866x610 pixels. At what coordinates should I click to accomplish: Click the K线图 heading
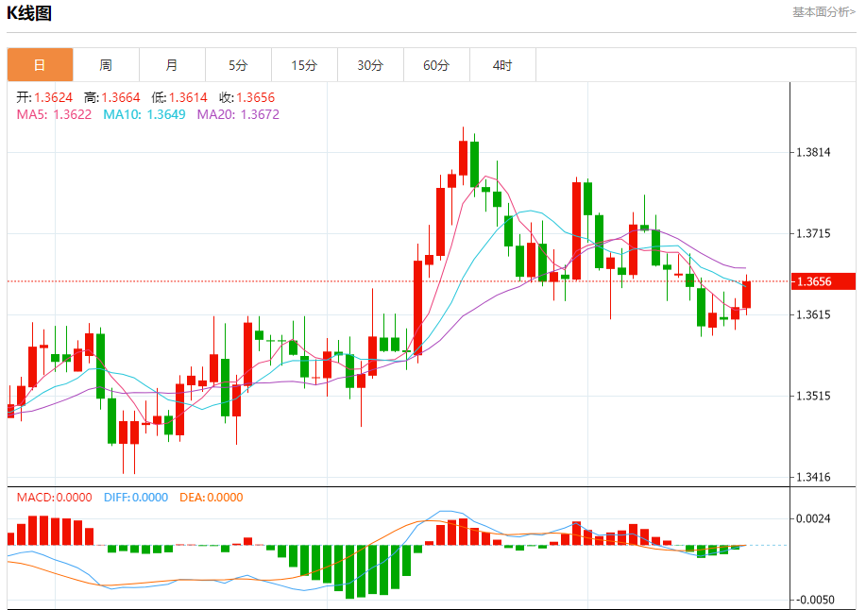[x=29, y=12]
